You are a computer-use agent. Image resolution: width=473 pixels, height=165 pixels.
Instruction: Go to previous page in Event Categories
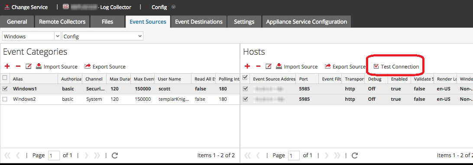pyautogui.click(x=17, y=156)
